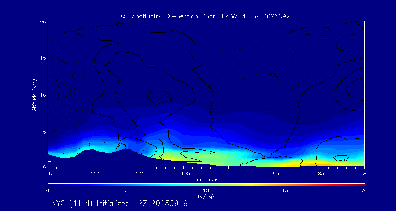Click the "Longitude" x-axis label

click(206, 179)
